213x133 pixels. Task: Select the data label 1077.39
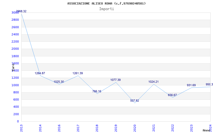coord(115,80)
